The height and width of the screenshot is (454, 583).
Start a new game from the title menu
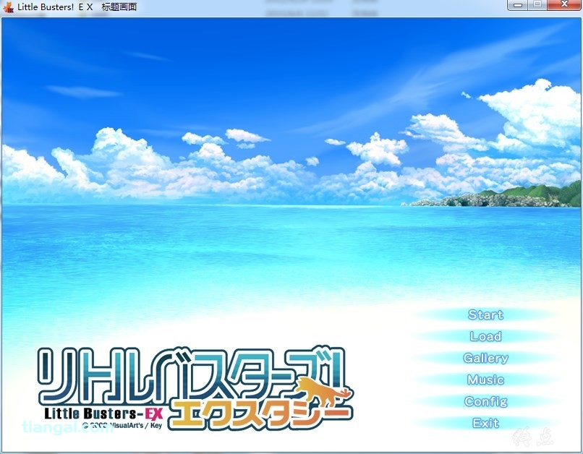485,314
